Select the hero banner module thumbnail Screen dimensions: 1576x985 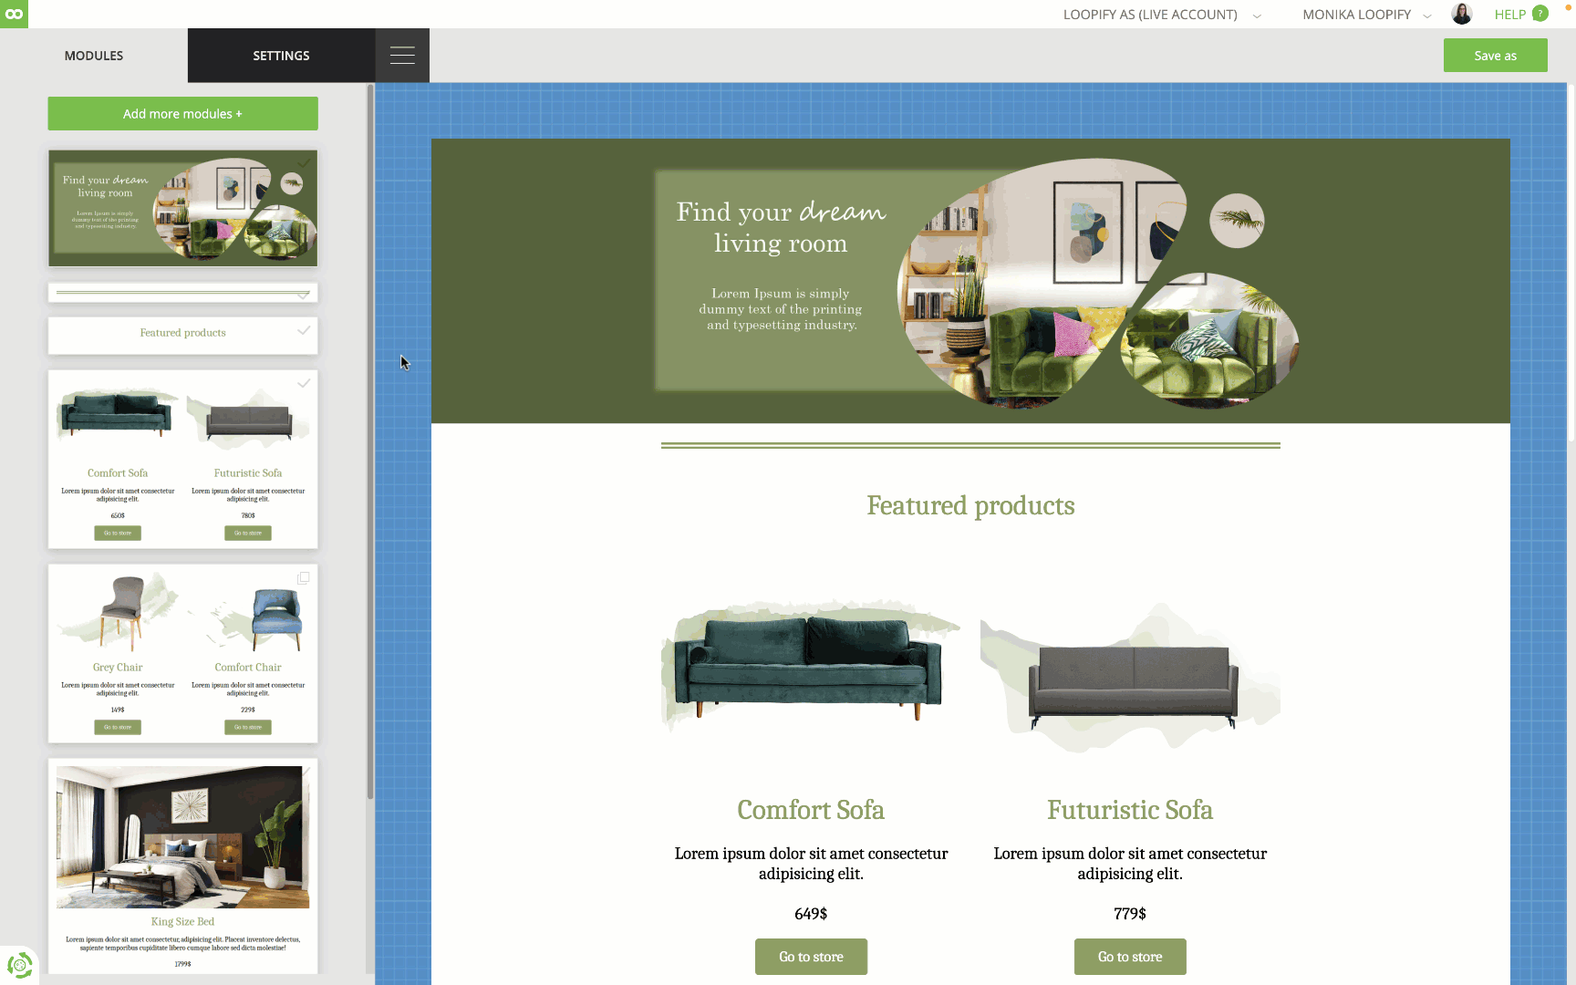point(182,208)
